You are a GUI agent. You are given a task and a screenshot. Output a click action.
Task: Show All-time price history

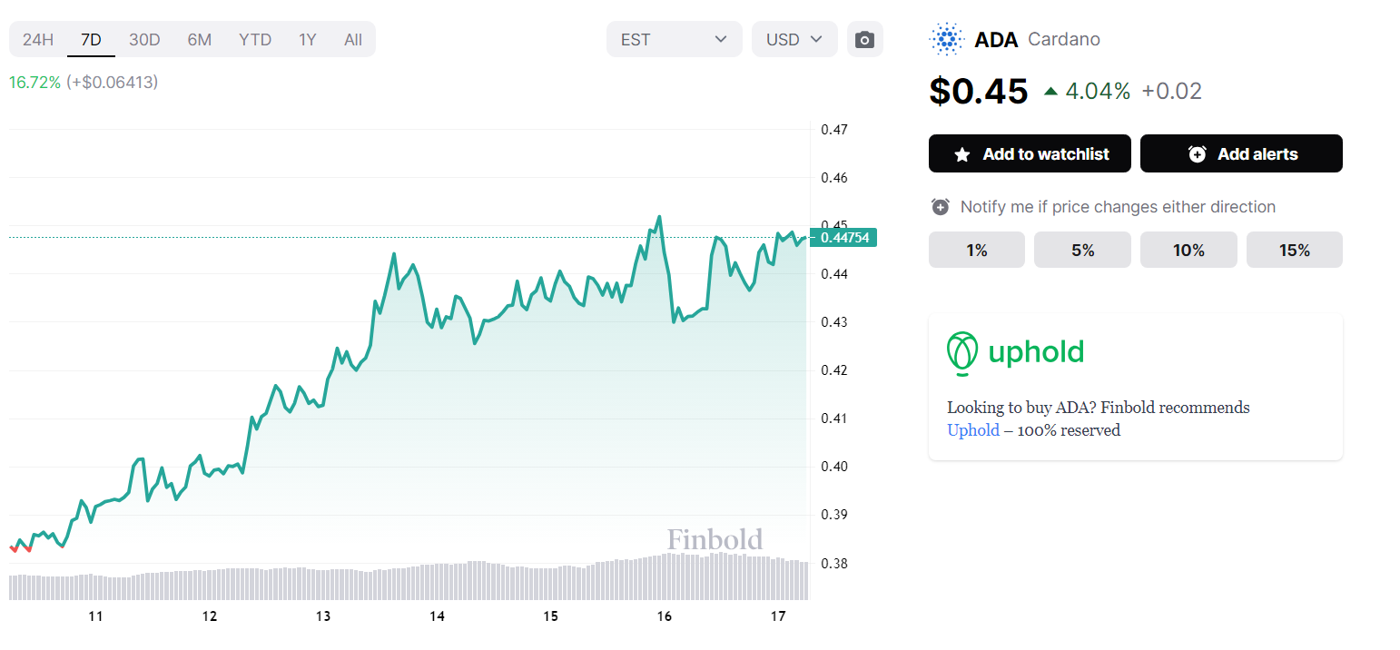pos(353,39)
